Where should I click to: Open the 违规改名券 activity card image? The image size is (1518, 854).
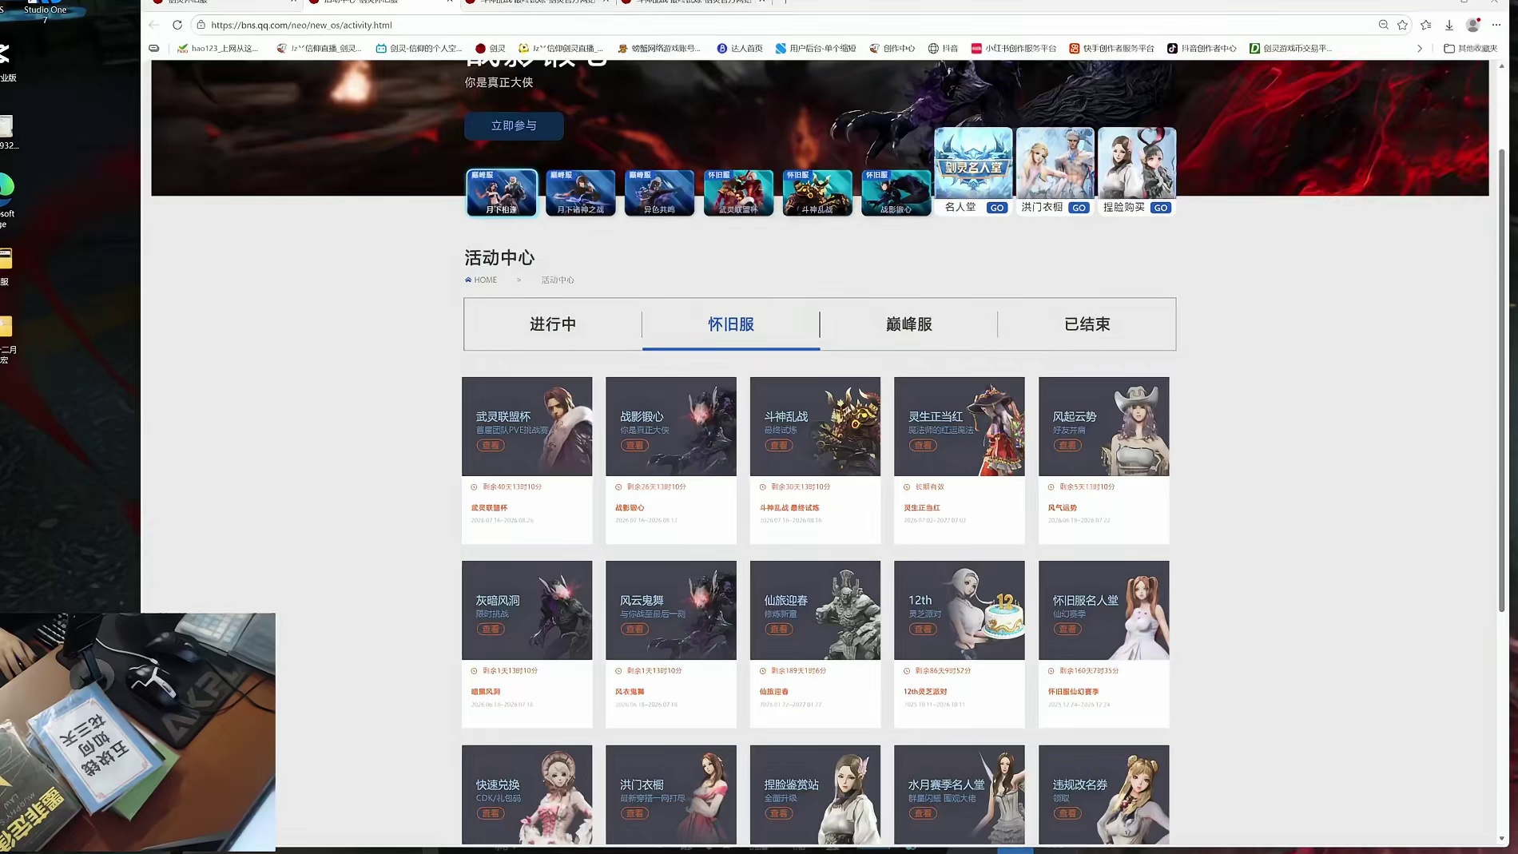point(1103,794)
